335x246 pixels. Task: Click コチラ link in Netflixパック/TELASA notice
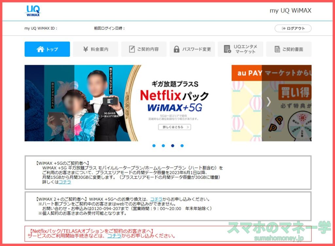[x=114, y=236]
